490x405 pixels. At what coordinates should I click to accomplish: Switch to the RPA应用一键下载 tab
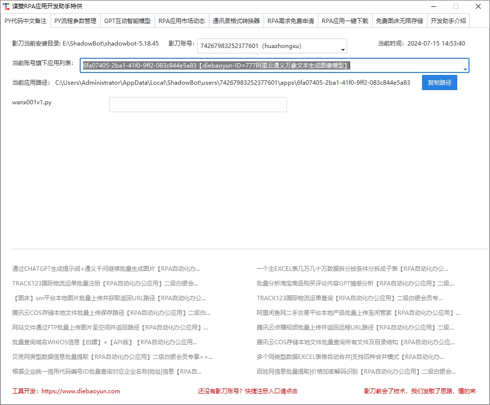coord(345,21)
